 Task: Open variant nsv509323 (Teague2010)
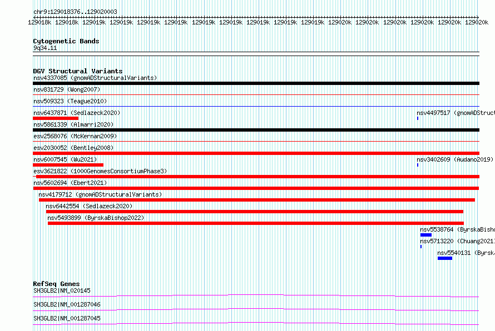click(70, 101)
